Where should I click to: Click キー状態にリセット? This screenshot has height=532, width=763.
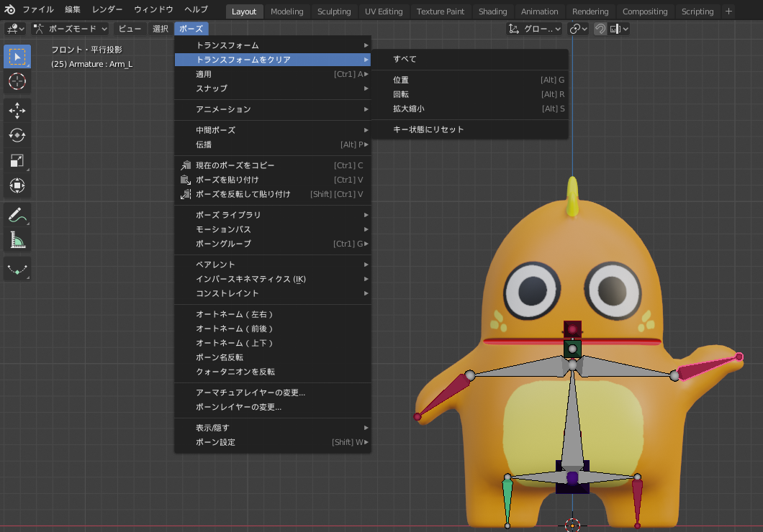pos(470,129)
